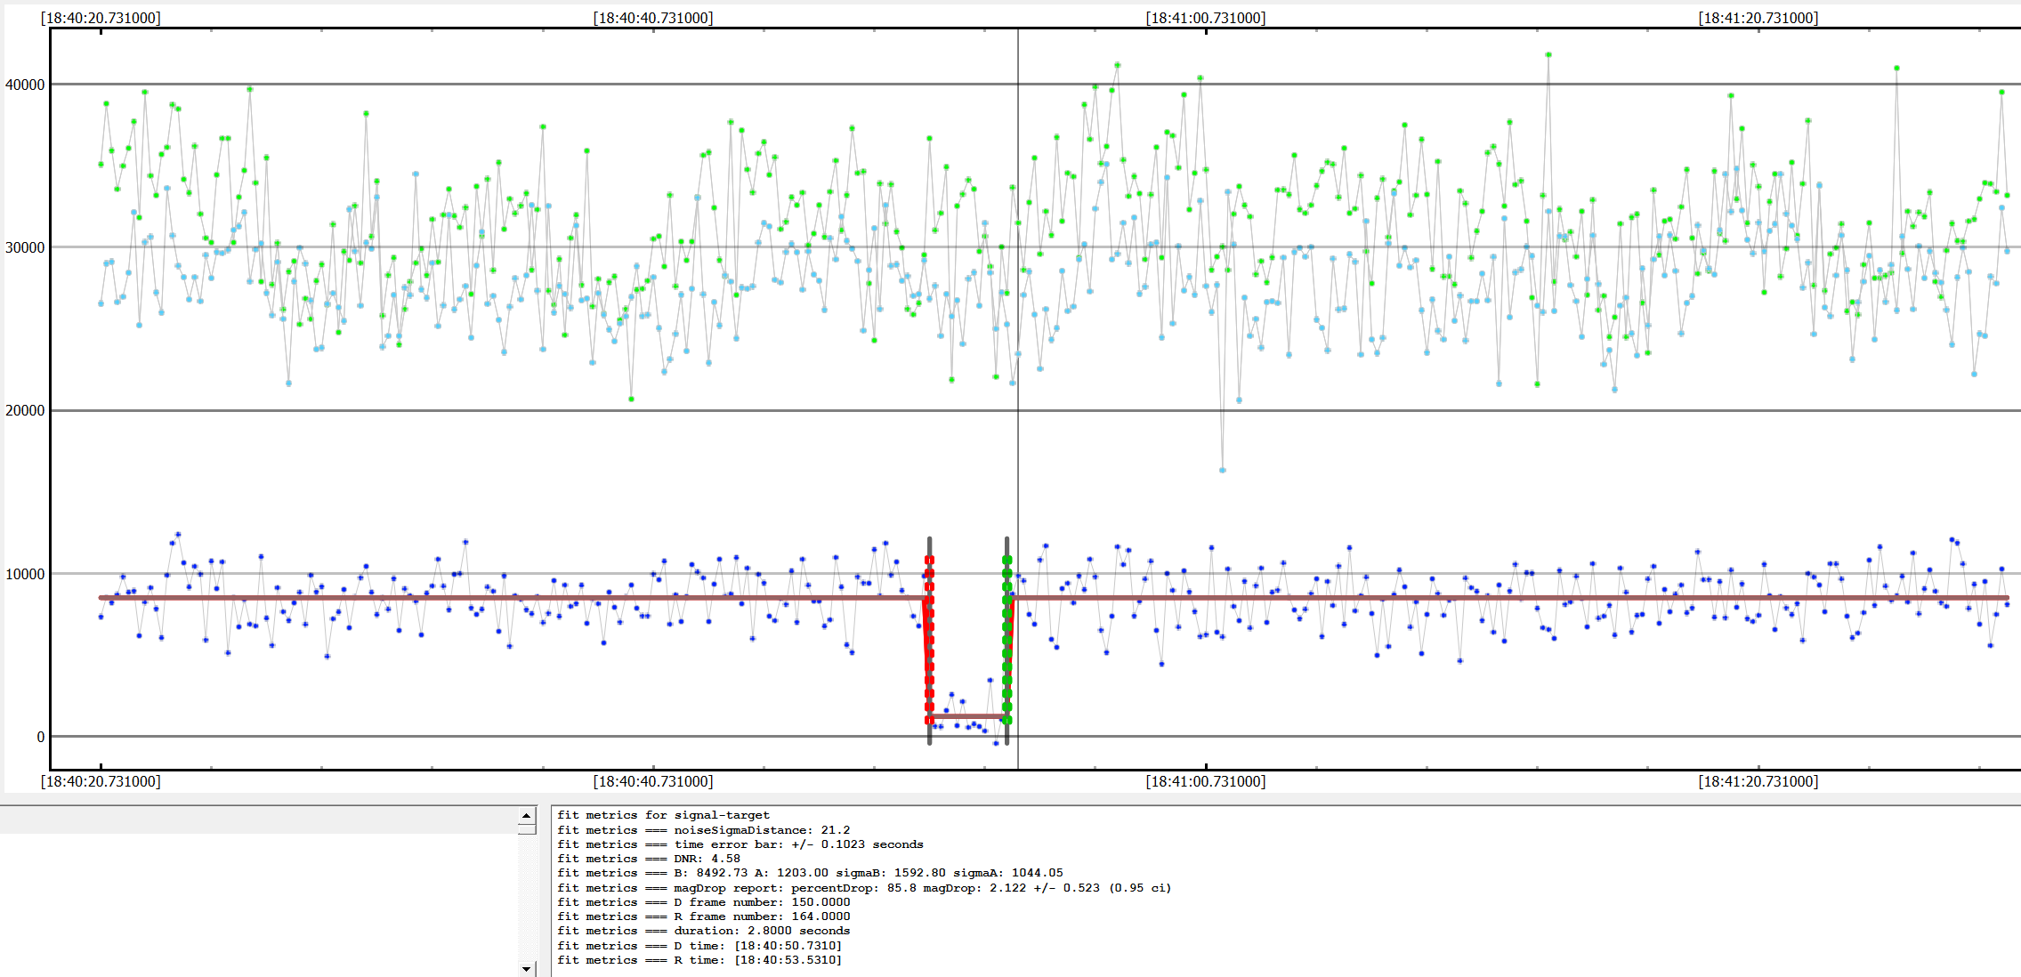Click the duration 2.8000 seconds line
The image size is (2021, 977).
coord(703,931)
